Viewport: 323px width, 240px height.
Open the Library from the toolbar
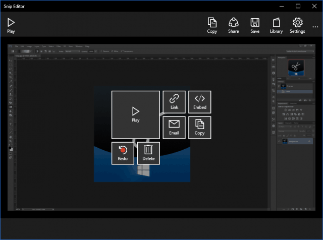click(276, 26)
